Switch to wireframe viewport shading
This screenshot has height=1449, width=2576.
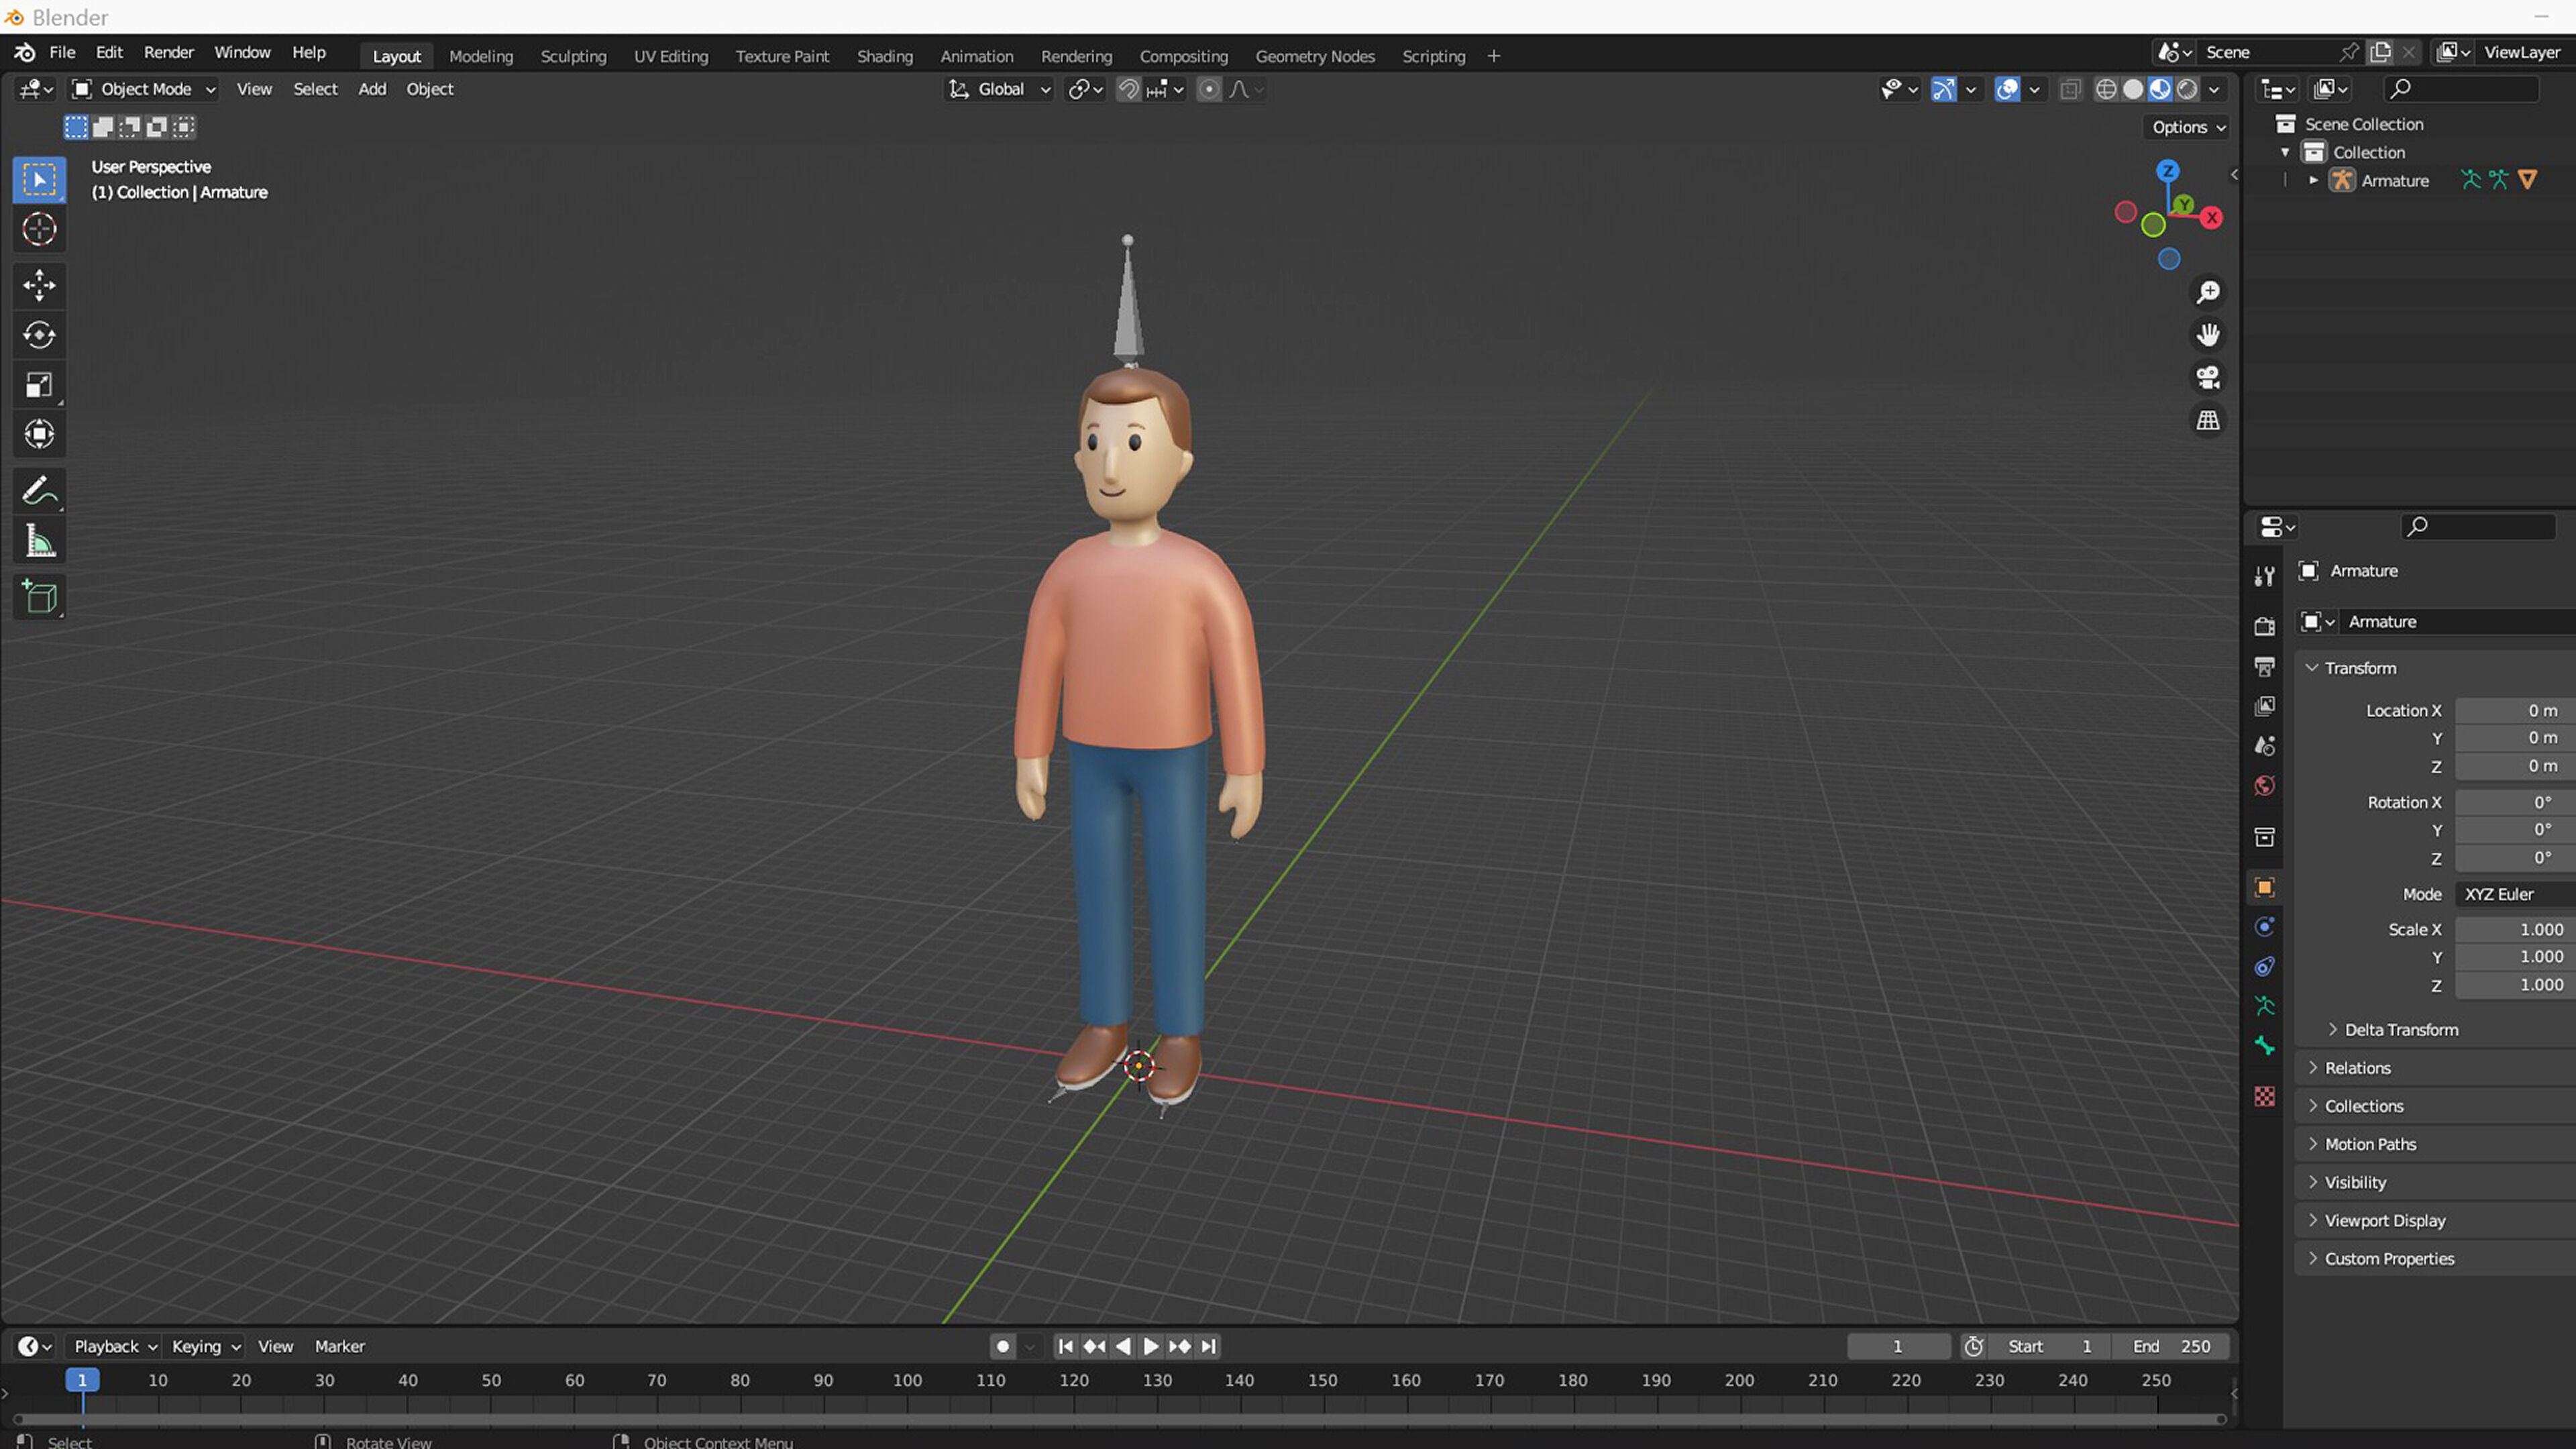[2105, 90]
